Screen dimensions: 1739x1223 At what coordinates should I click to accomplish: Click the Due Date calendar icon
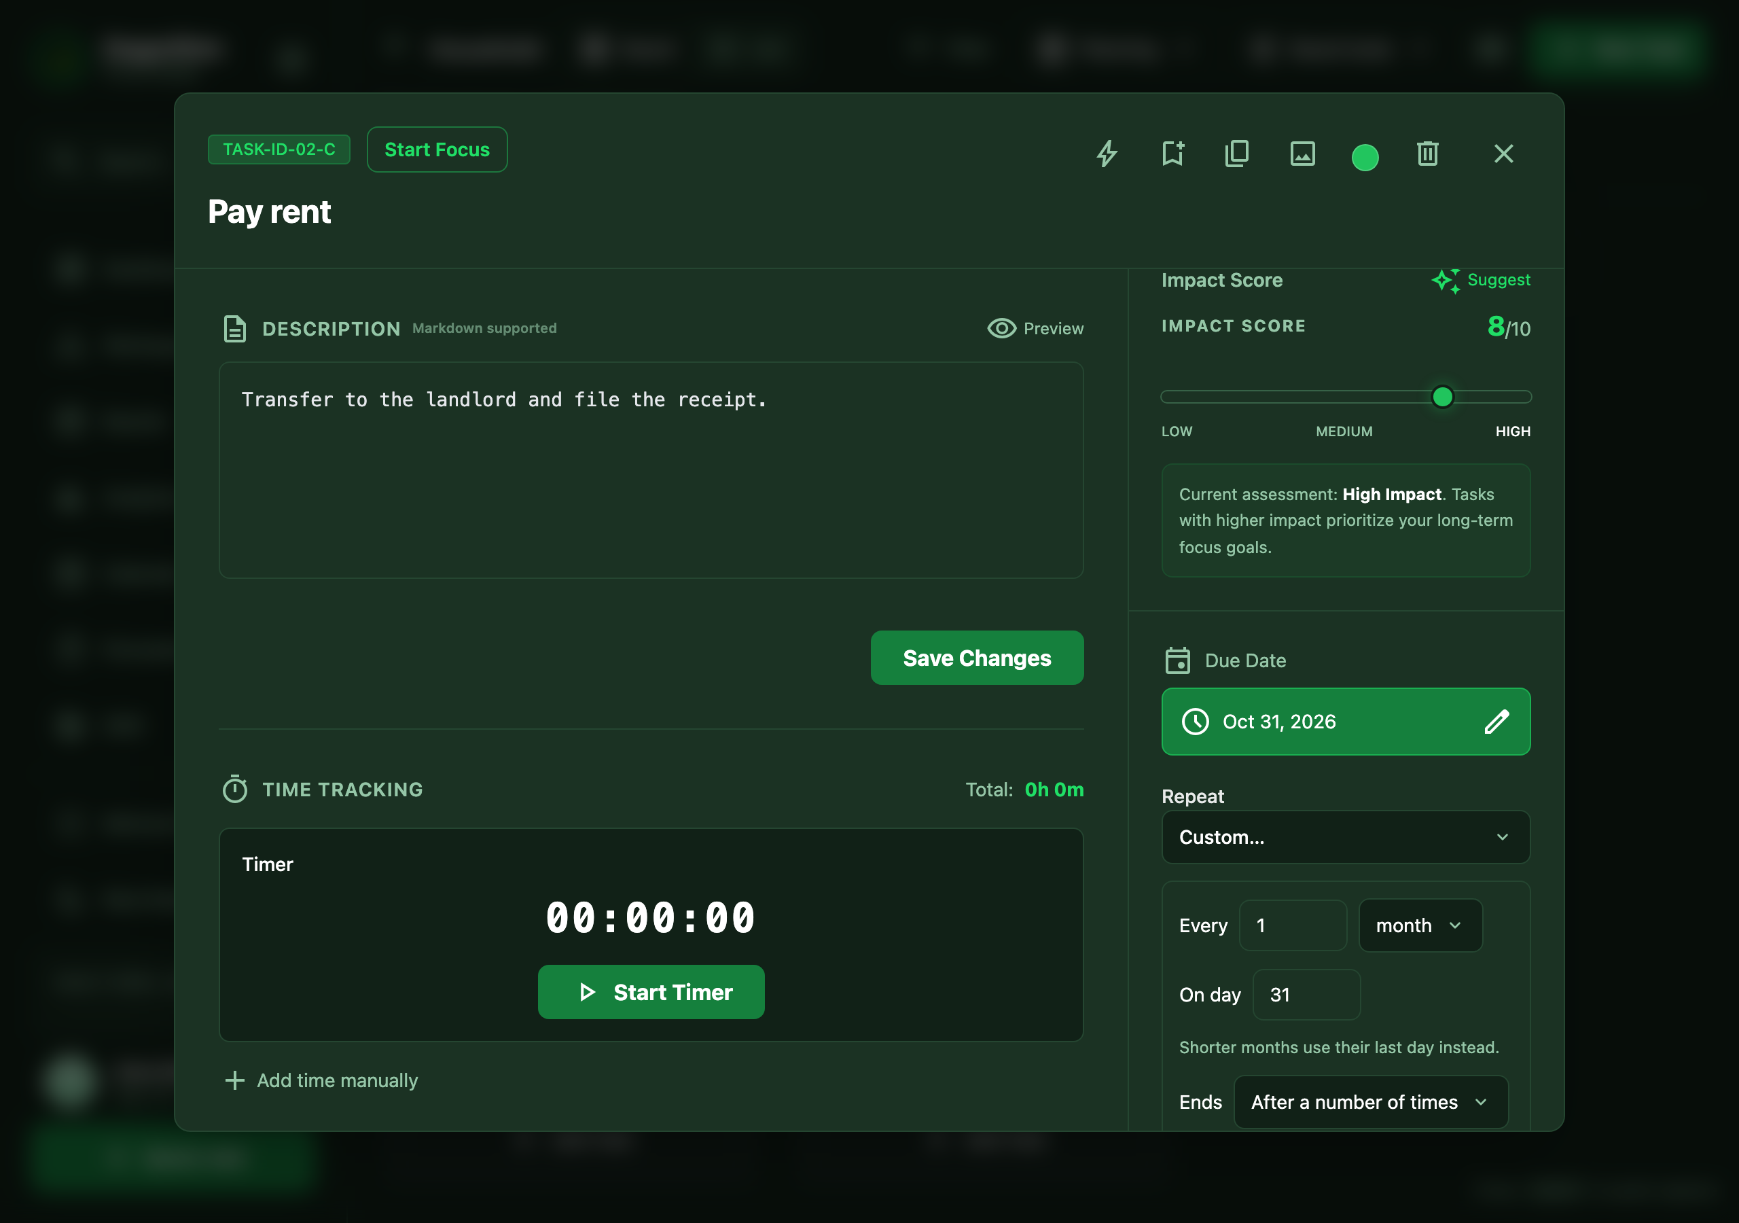(x=1177, y=660)
